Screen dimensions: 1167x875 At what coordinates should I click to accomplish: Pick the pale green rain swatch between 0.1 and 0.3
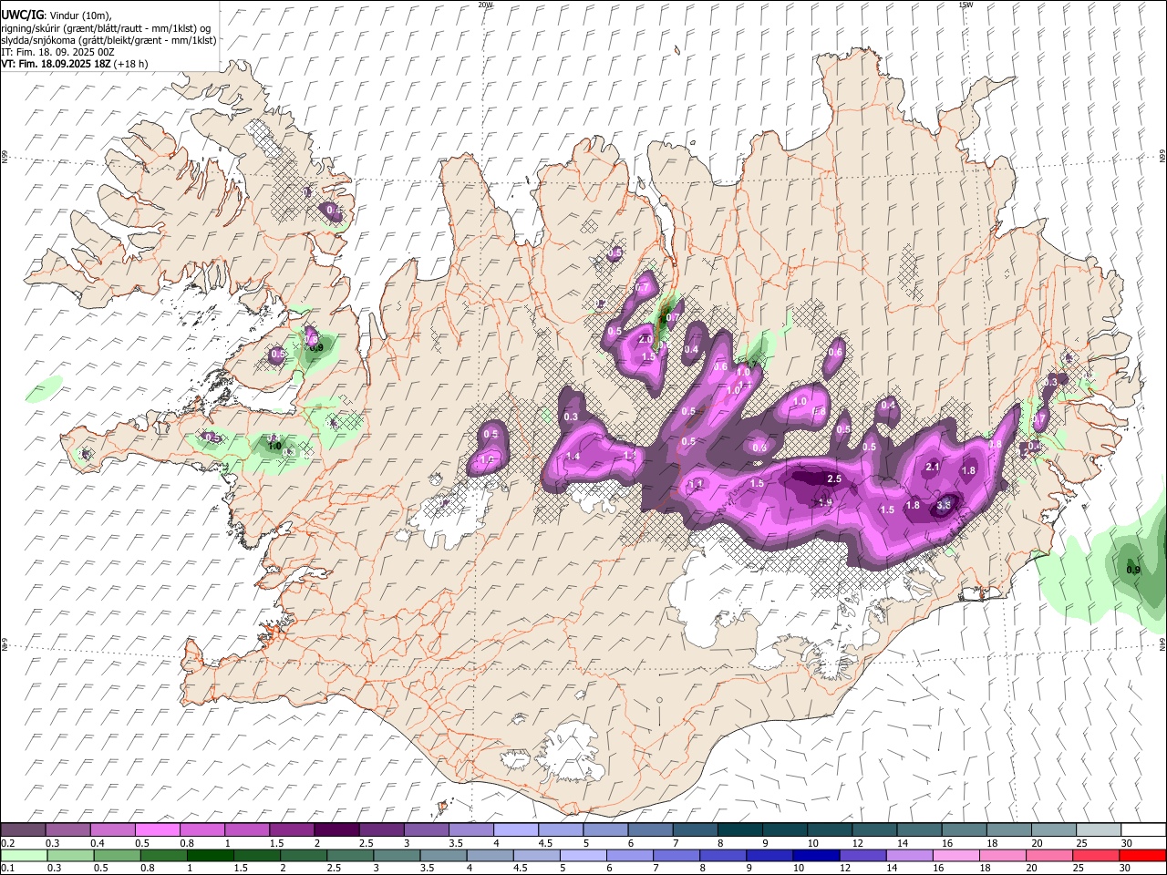(x=24, y=855)
